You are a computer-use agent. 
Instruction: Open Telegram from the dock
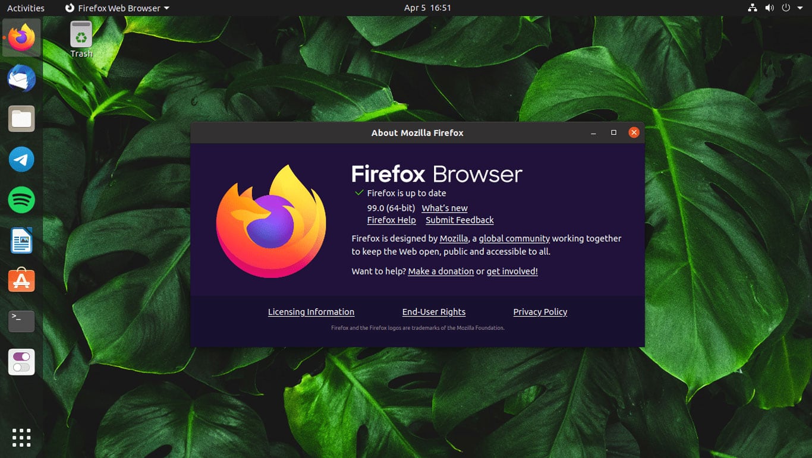21,159
